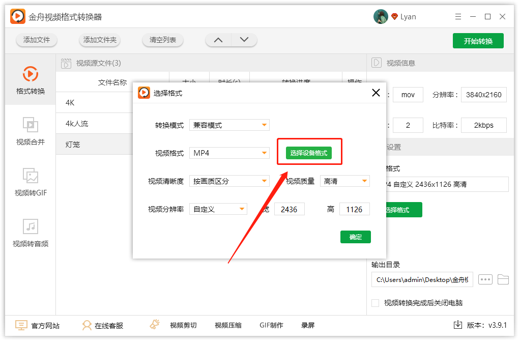Open the 视频质量 dropdown showing 高清
Image resolution: width=519 pixels, height=341 pixels.
(x=344, y=181)
